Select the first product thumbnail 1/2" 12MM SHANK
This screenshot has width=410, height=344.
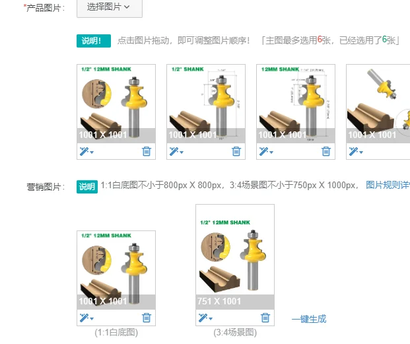116,104
